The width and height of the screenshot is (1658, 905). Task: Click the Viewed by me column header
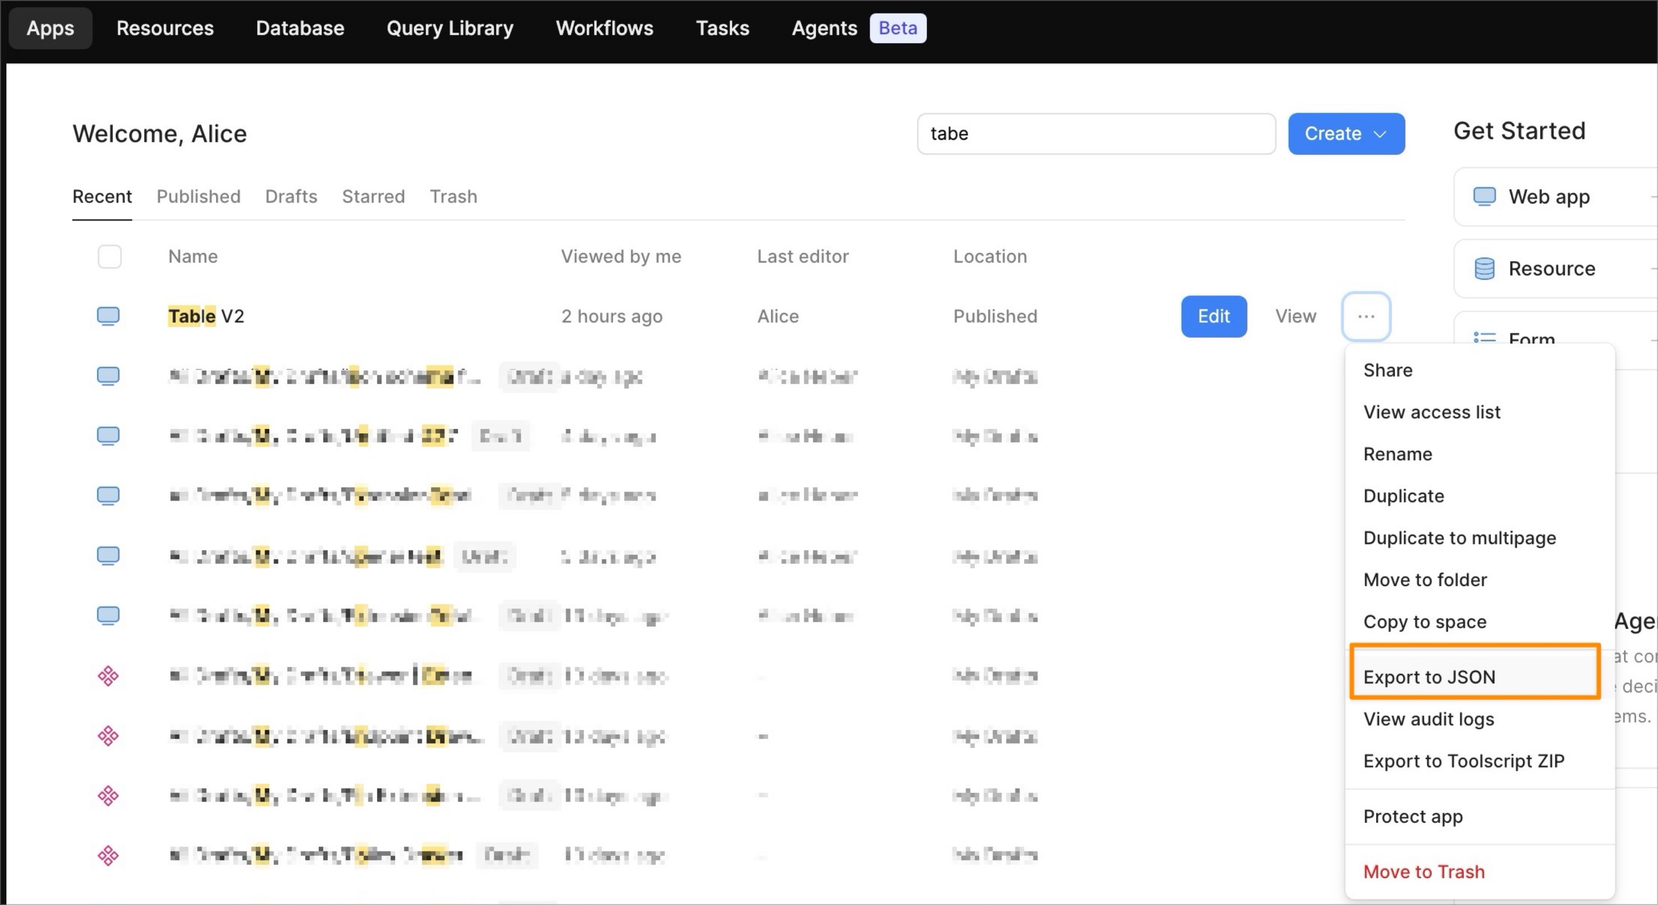pos(621,257)
